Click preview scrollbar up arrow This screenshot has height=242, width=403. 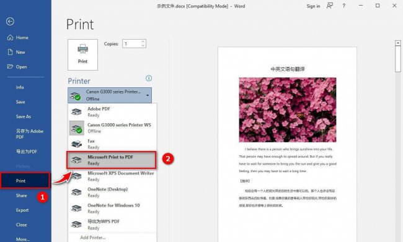398,43
